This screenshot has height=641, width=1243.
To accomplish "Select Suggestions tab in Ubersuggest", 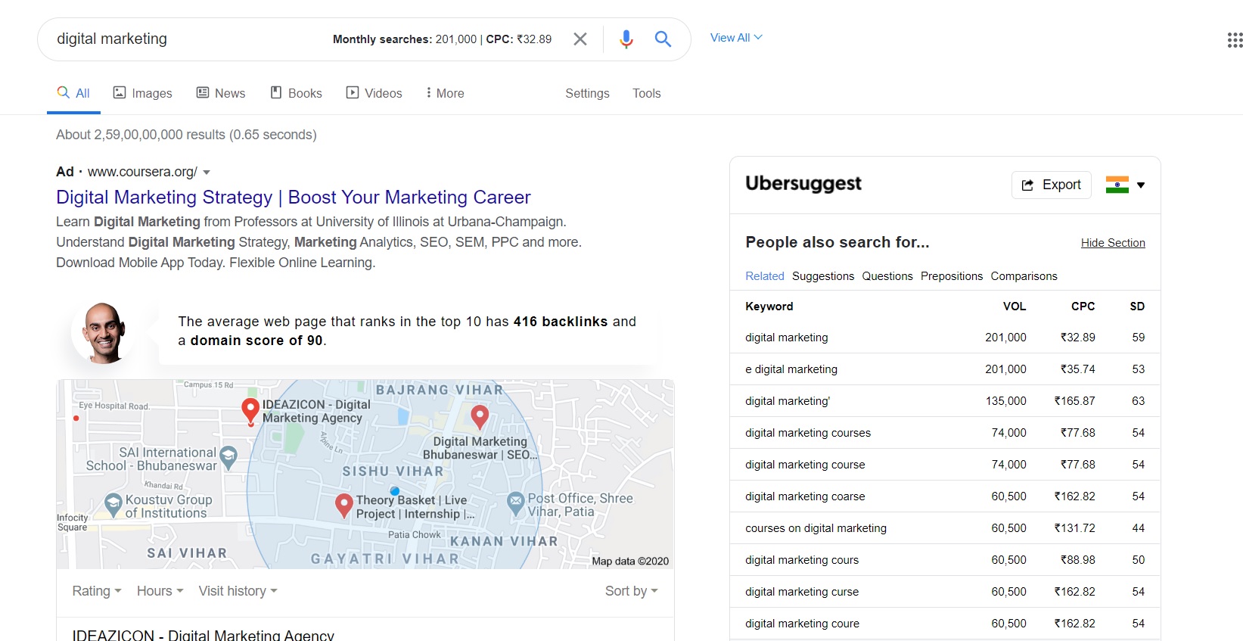I will [823, 276].
